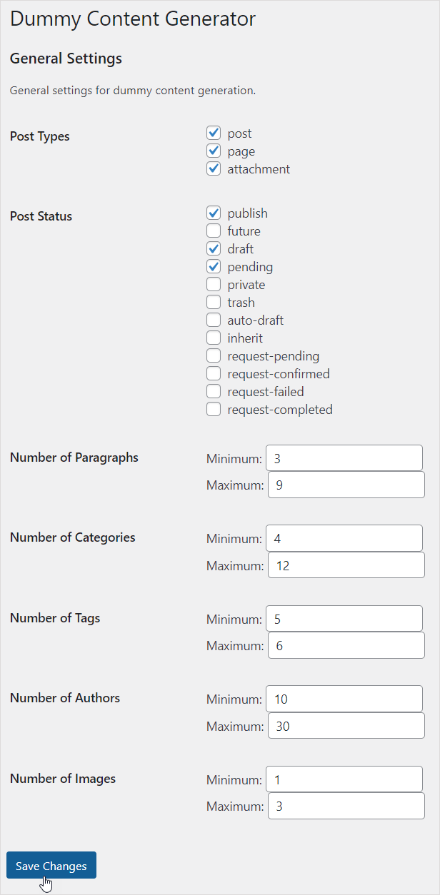Click the minimum tags number input

tap(344, 618)
